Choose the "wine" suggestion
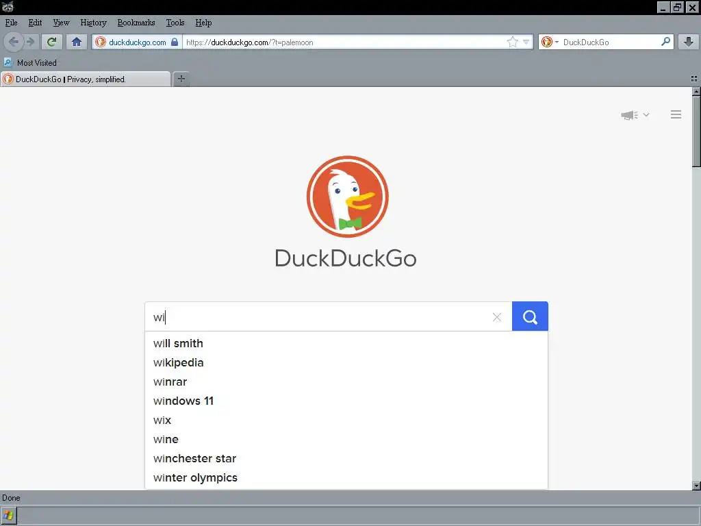This screenshot has width=701, height=526. click(346, 440)
